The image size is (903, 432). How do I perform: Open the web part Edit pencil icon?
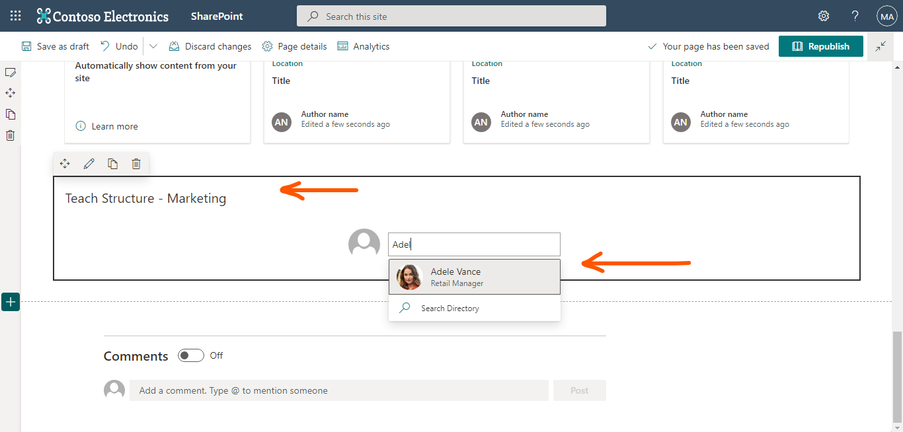(x=89, y=163)
